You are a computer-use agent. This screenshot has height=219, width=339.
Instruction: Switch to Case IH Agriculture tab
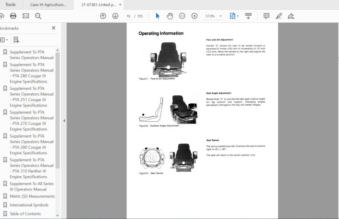click(48, 5)
